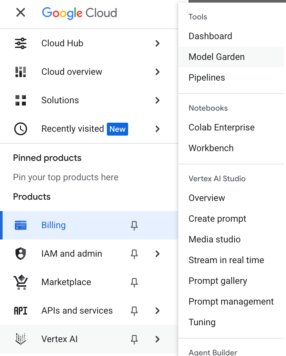This screenshot has height=356, width=286.
Task: Select Solutions in the navigation menu
Action: point(89,100)
